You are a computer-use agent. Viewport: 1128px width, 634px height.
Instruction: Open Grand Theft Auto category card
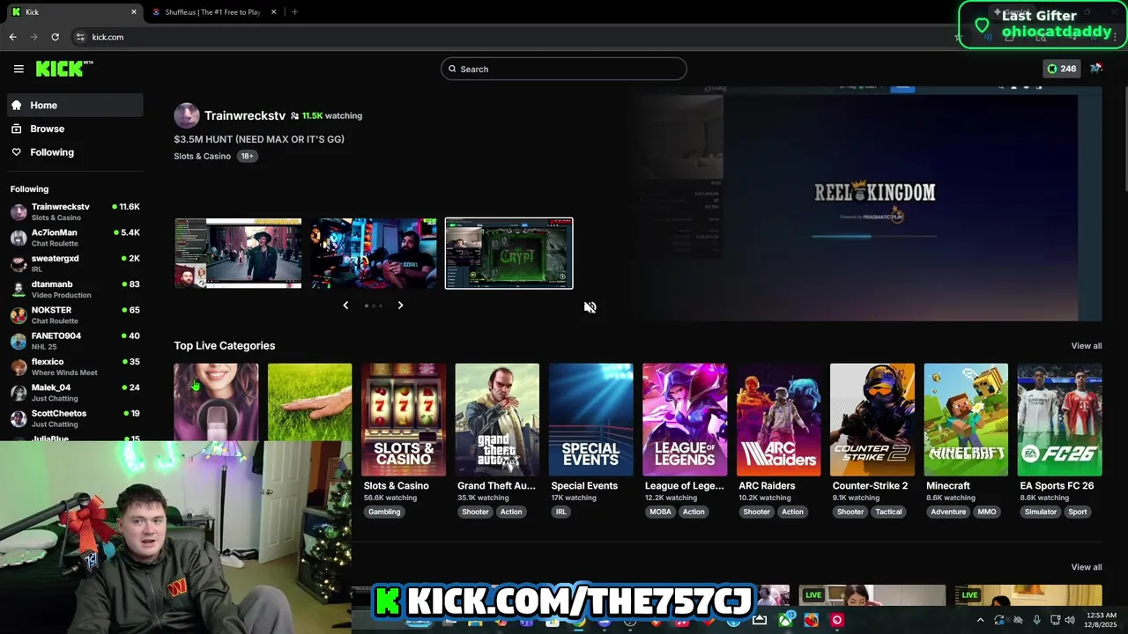click(x=497, y=419)
